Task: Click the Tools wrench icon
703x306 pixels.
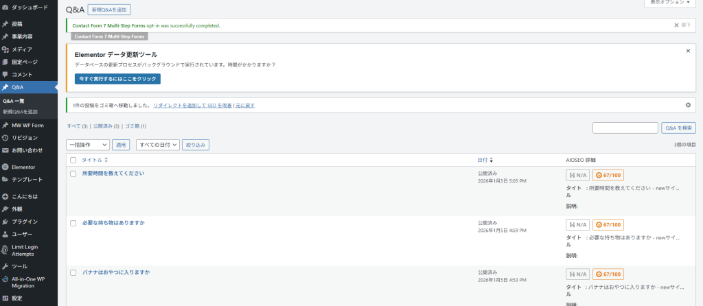Action: (5, 266)
